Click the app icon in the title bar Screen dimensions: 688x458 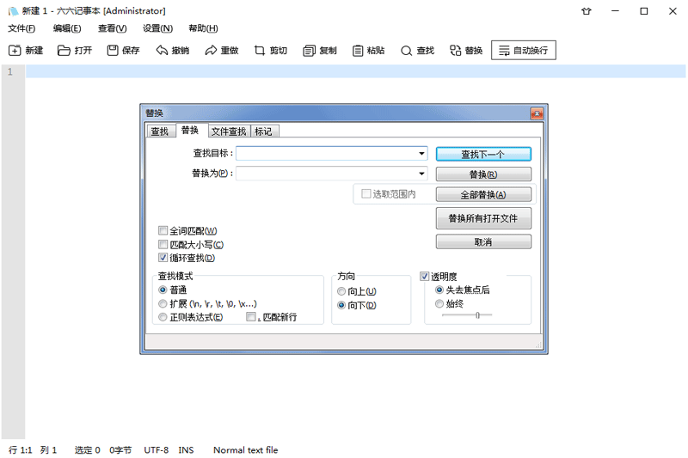point(14,11)
